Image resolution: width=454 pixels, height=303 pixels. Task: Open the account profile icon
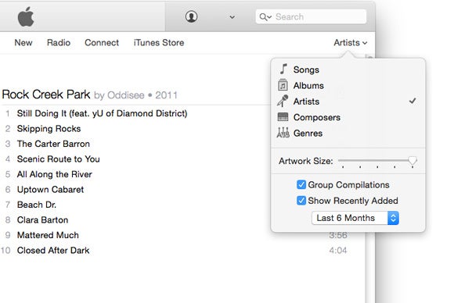[192, 16]
